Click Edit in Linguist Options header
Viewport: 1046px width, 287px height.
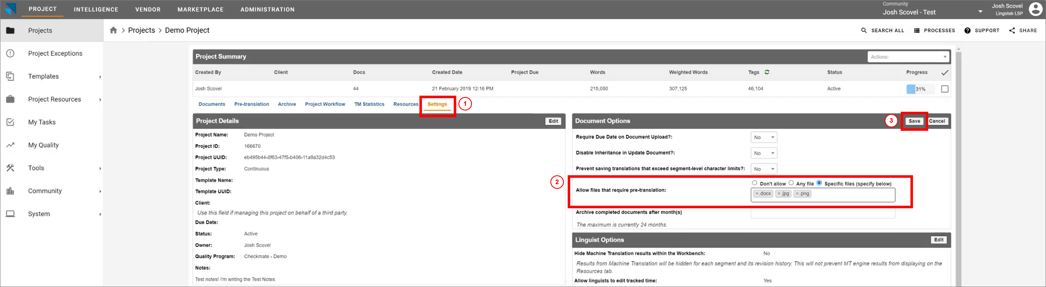(x=939, y=240)
